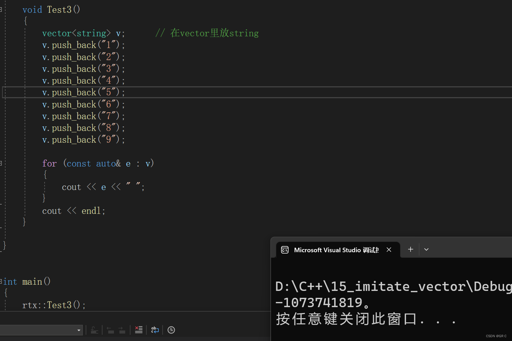Click the line v.push_back("9")

[84, 140]
